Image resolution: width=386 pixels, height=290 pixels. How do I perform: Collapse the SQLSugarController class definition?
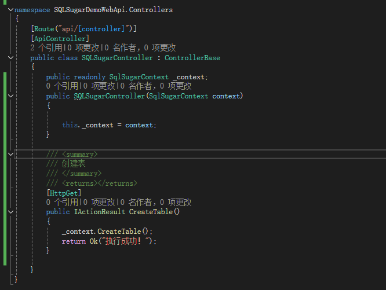click(10, 58)
